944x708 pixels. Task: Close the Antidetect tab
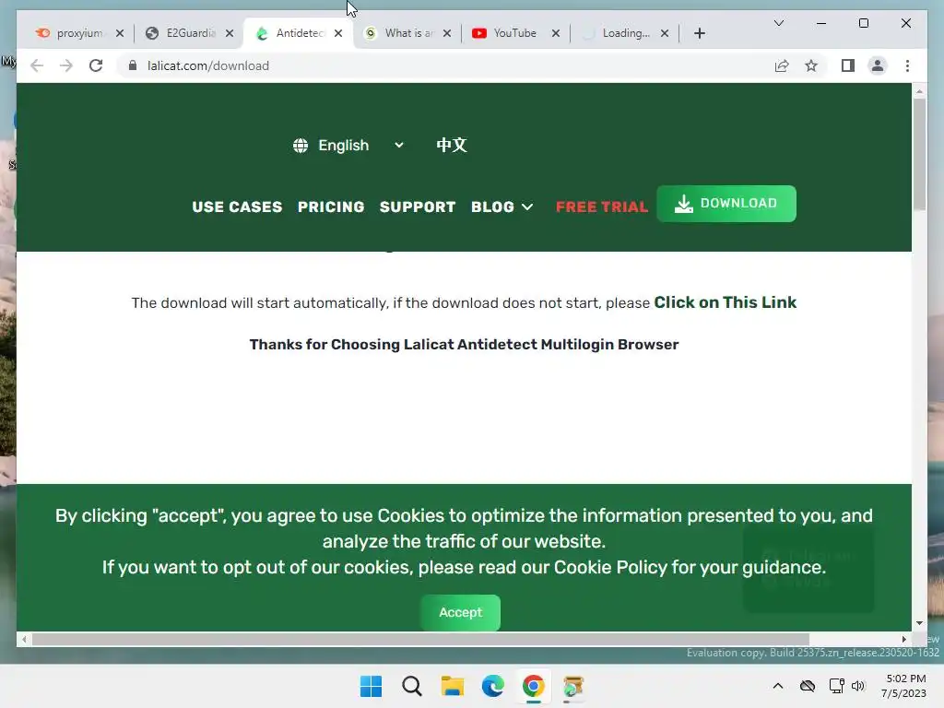pos(338,34)
